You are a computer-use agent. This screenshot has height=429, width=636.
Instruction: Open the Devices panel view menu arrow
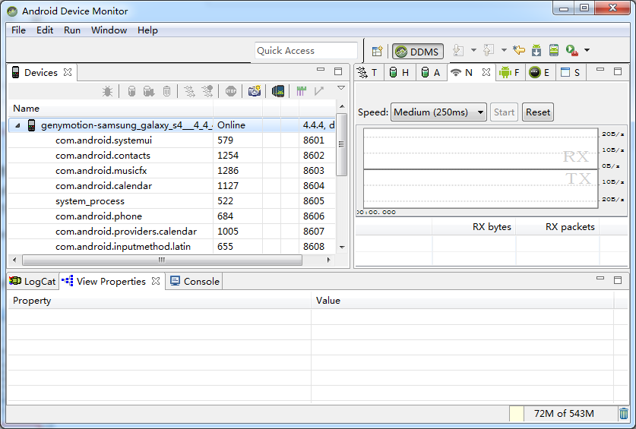[341, 89]
